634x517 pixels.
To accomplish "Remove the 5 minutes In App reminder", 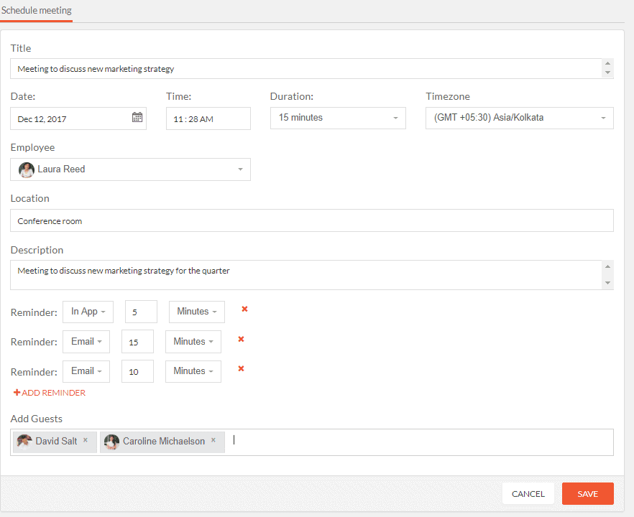I will pos(244,309).
